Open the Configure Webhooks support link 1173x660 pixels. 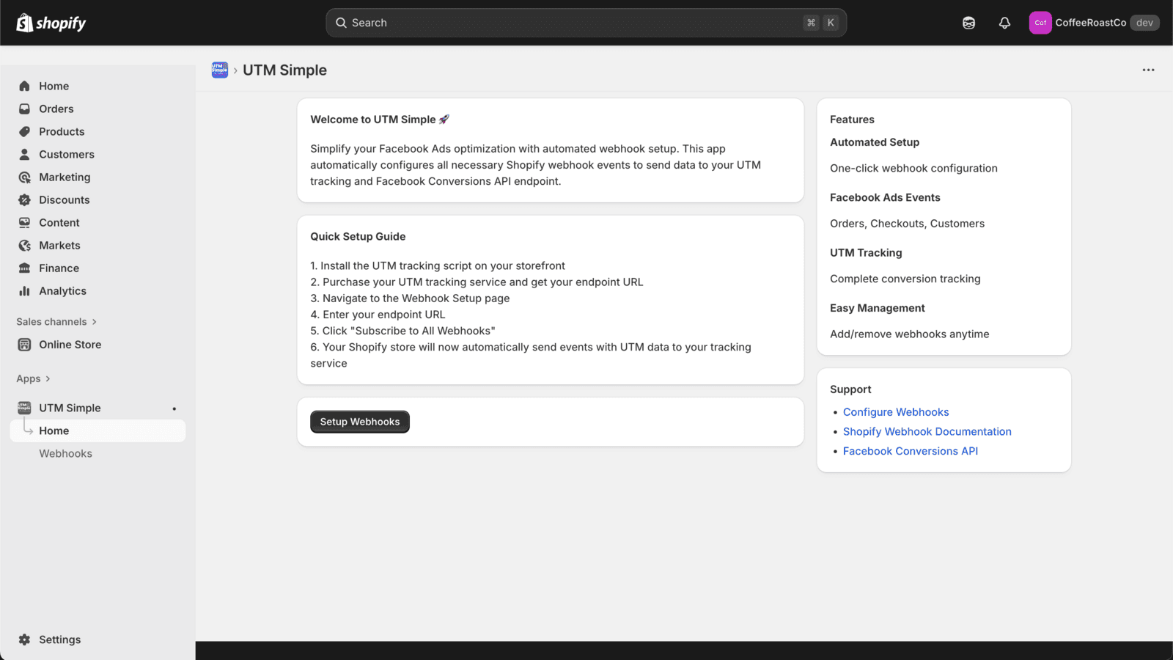coord(896,412)
